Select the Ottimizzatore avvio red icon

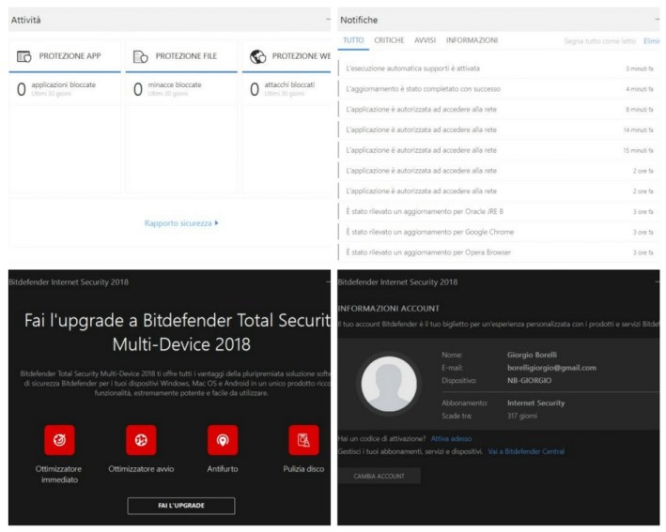[x=141, y=440]
